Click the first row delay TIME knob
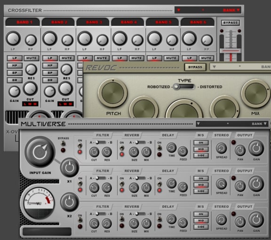 (171, 148)
